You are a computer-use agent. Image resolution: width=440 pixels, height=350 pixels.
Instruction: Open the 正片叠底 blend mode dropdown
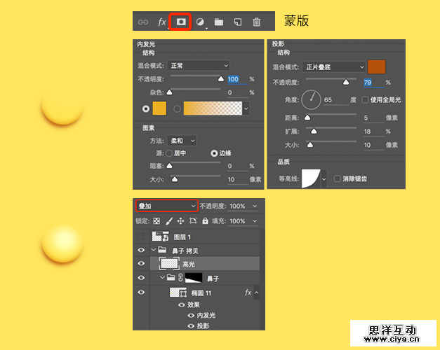click(x=334, y=66)
